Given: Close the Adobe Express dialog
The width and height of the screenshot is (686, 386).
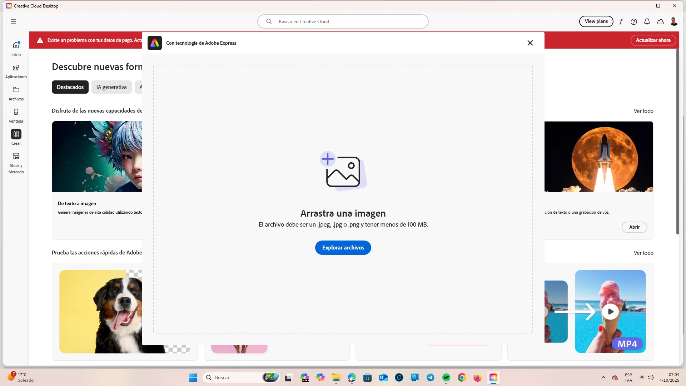Looking at the screenshot, I should tap(530, 43).
